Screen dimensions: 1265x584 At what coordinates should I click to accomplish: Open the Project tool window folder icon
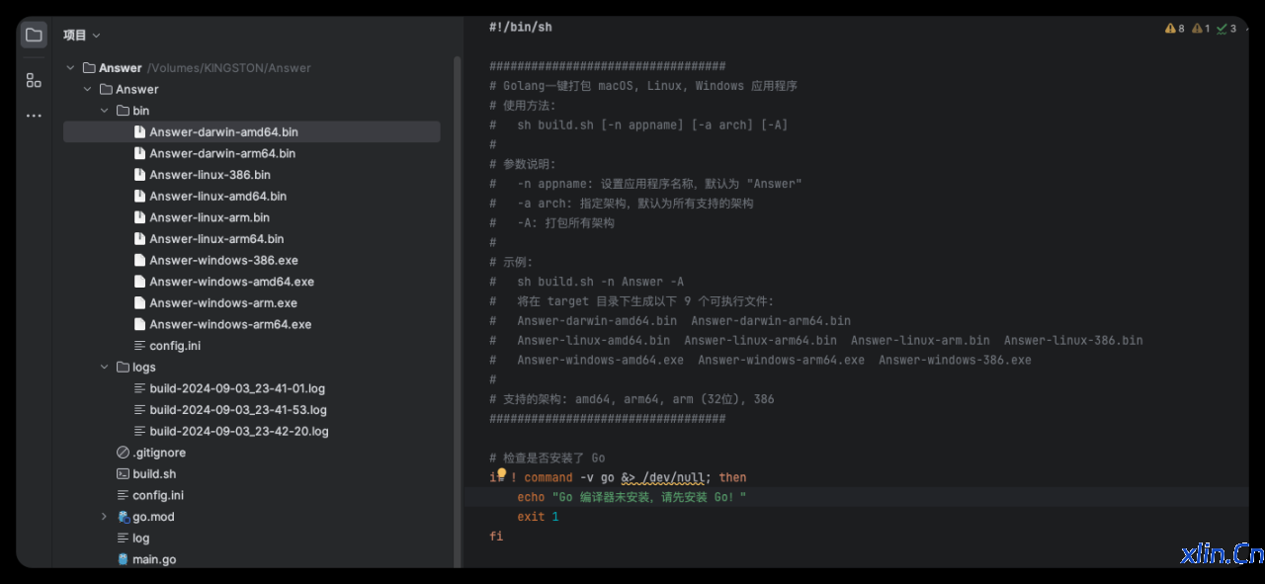(x=33, y=33)
